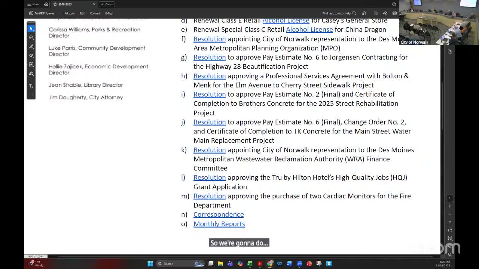Screen dimensions: 479x269
Task: Go to next page with down chevron
Action: [x=450, y=222]
